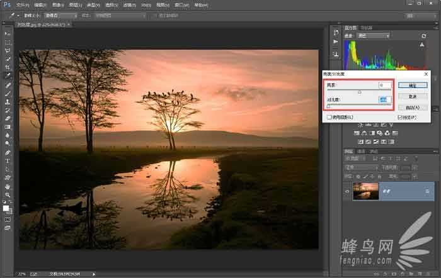Select the Hand tool

pos(8,187)
